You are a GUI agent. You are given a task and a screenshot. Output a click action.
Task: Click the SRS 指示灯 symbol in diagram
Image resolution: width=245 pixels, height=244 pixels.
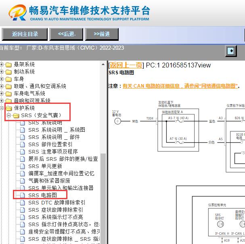(x=220, y=224)
